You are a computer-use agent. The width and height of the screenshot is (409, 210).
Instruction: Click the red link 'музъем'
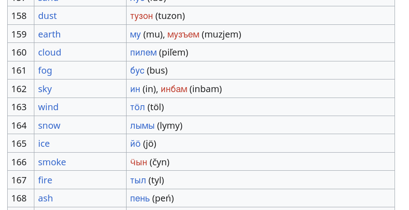pyautogui.click(x=183, y=34)
